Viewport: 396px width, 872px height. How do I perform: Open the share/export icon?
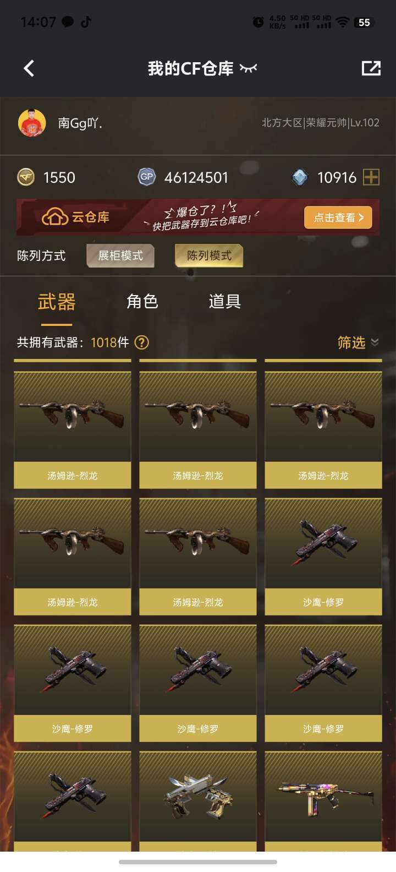point(371,68)
